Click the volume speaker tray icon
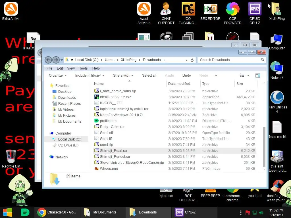Image resolution: width=291 pixels, height=218 pixels. click(x=261, y=212)
